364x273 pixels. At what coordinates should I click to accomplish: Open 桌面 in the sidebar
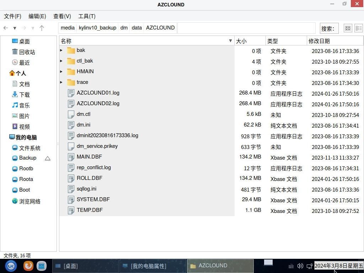(21, 42)
